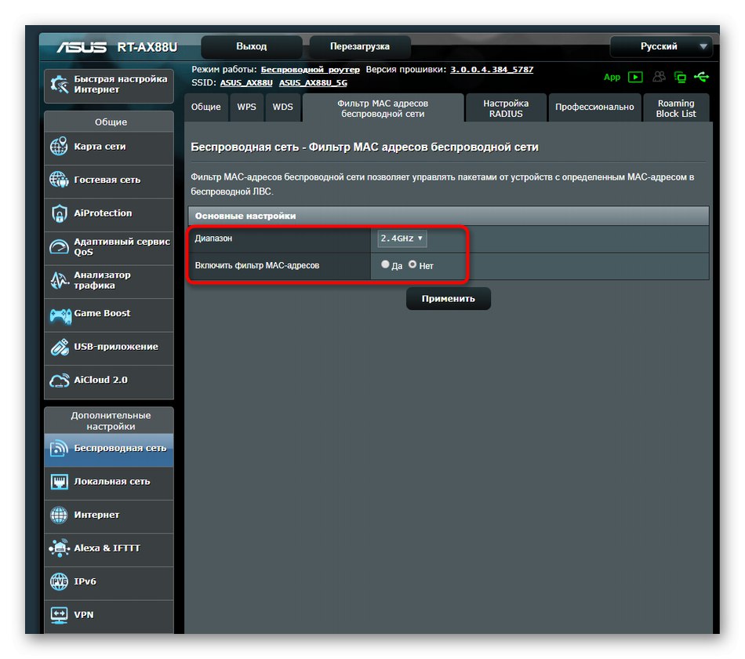745x659 pixels.
Task: Click the Adaptive QoS gauge icon
Action: pos(59,247)
